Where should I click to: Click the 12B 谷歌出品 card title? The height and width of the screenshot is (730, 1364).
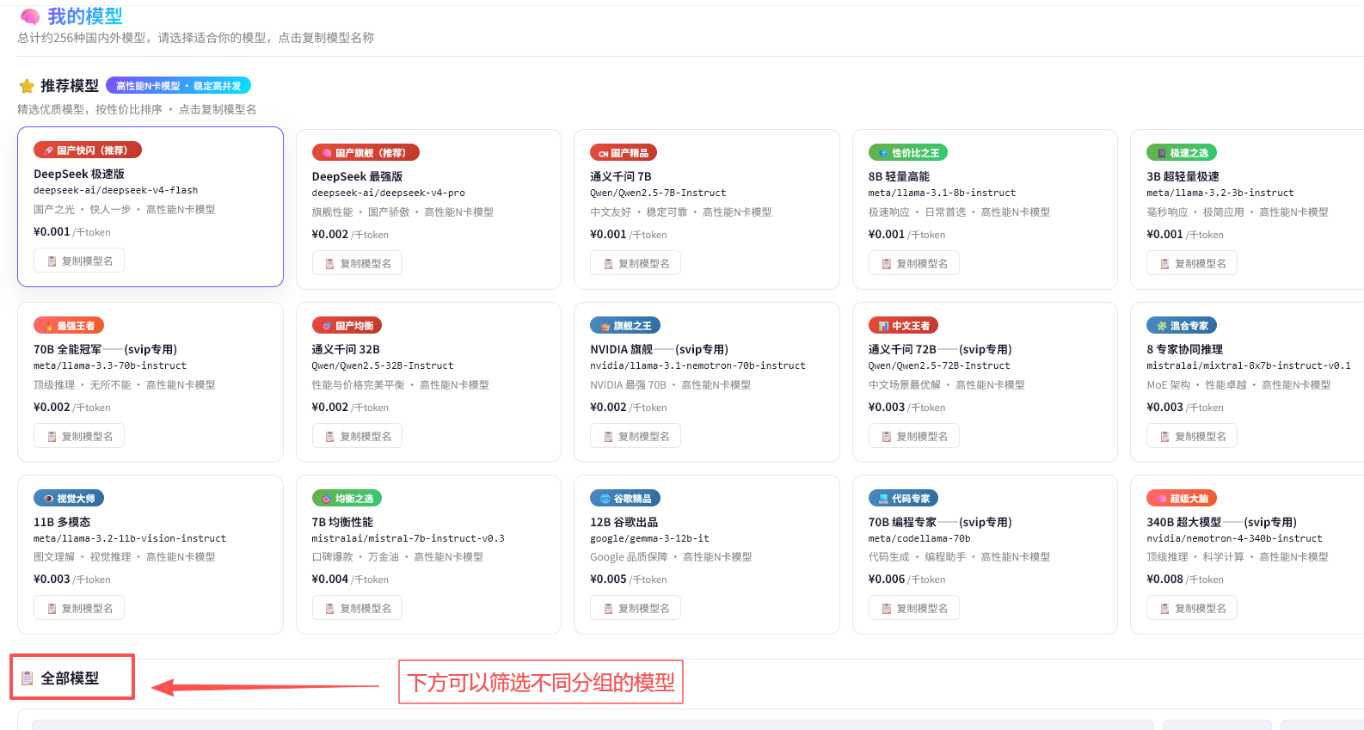[624, 523]
